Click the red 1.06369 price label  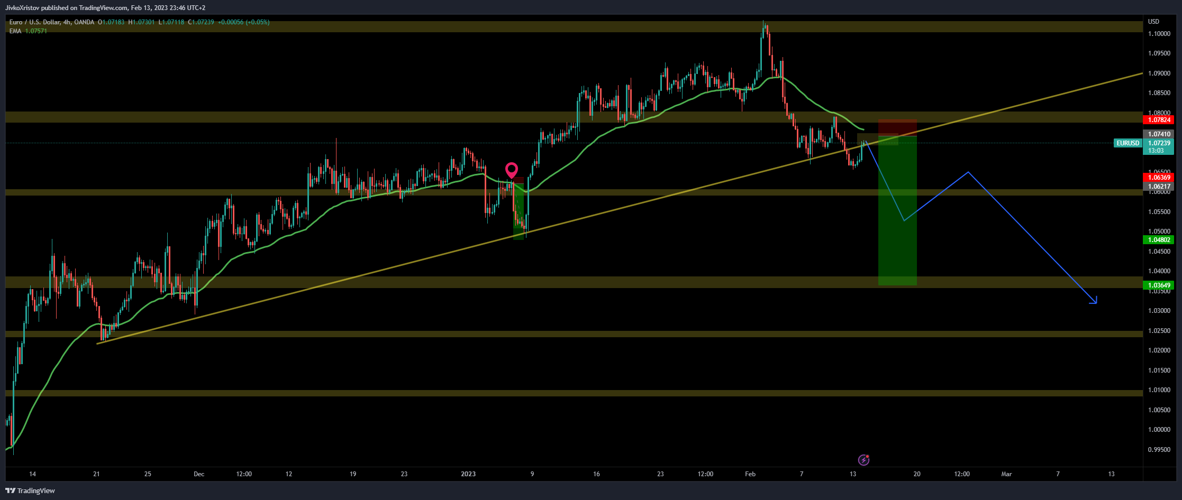point(1158,178)
